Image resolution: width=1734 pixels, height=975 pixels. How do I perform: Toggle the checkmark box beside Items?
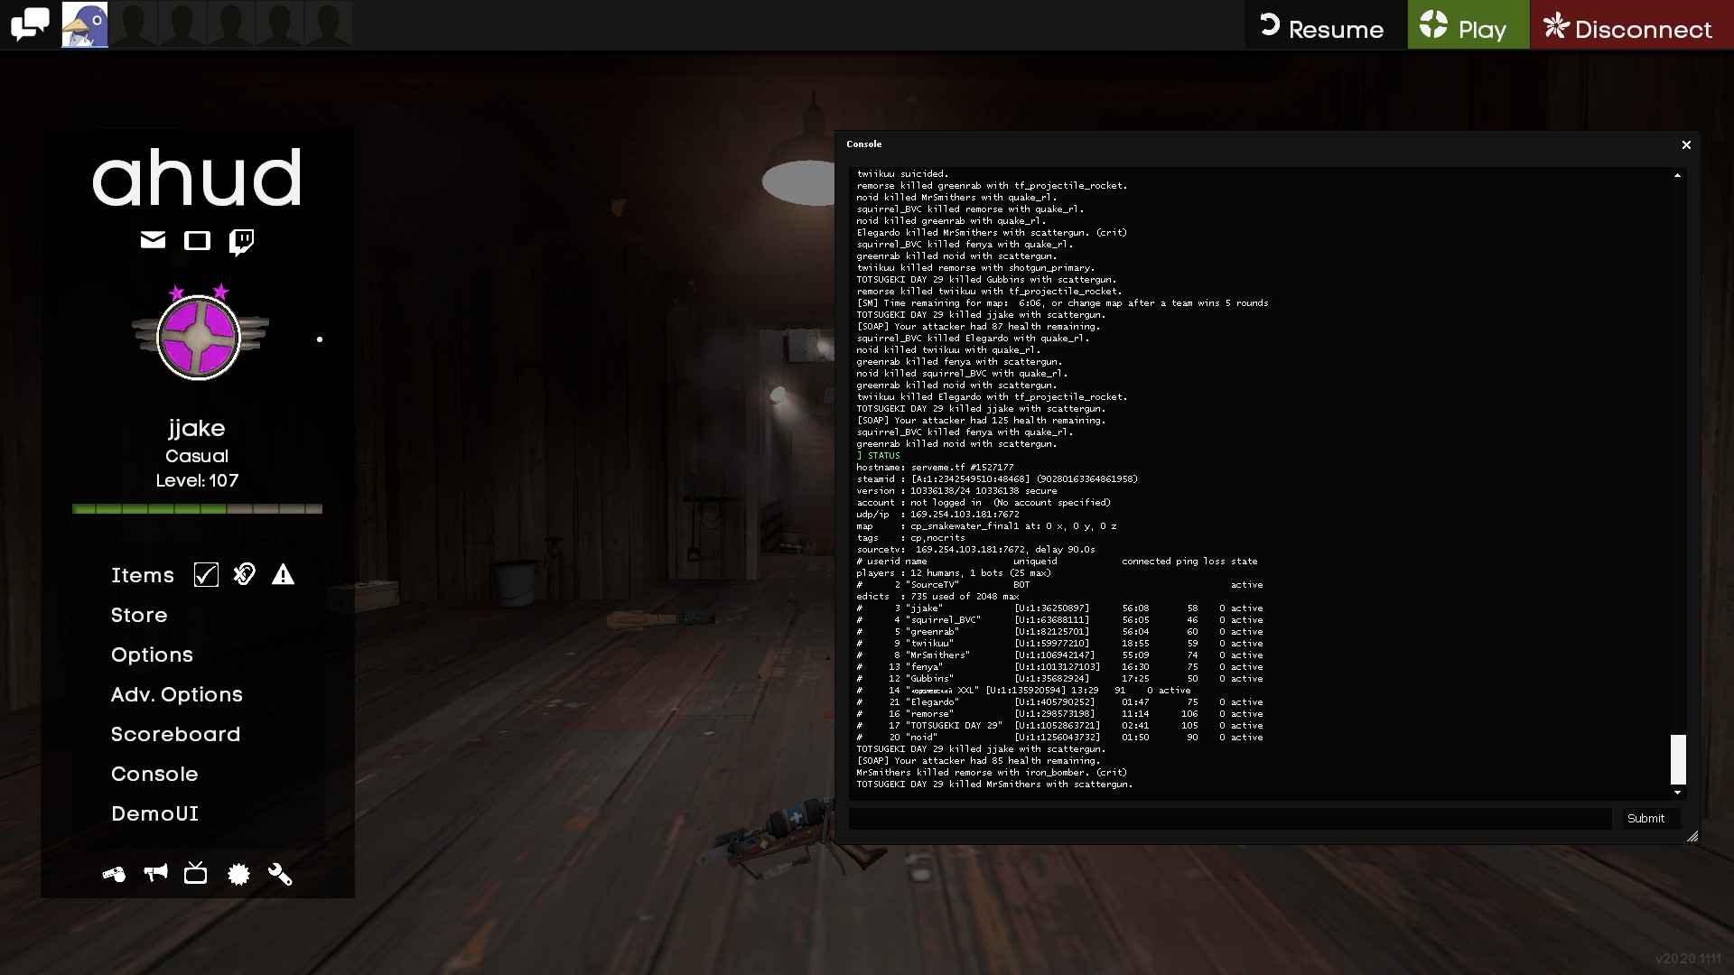click(206, 575)
